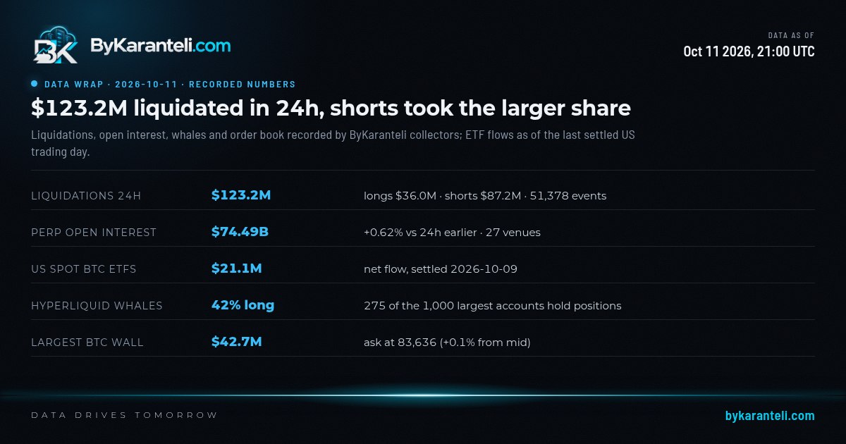Select the HYPERLIQUID WHALES label
The image size is (846, 444).
(x=97, y=306)
